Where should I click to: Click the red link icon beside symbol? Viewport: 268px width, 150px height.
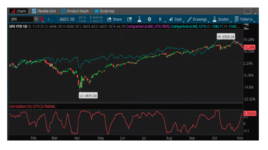42,19
